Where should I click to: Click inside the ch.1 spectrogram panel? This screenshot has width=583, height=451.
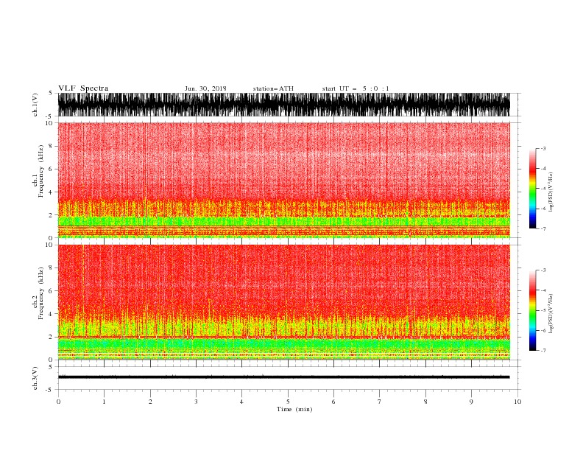pos(283,180)
